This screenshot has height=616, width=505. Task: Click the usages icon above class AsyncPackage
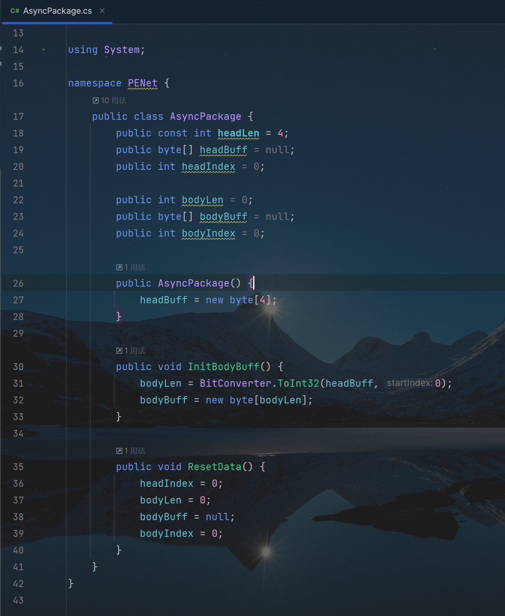coord(96,101)
